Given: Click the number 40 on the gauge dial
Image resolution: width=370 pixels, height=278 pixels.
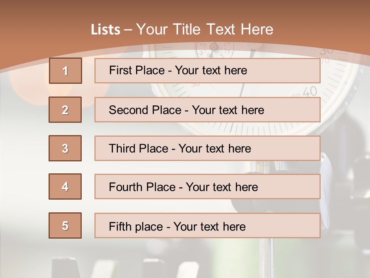Looking at the screenshot, I should (309, 92).
